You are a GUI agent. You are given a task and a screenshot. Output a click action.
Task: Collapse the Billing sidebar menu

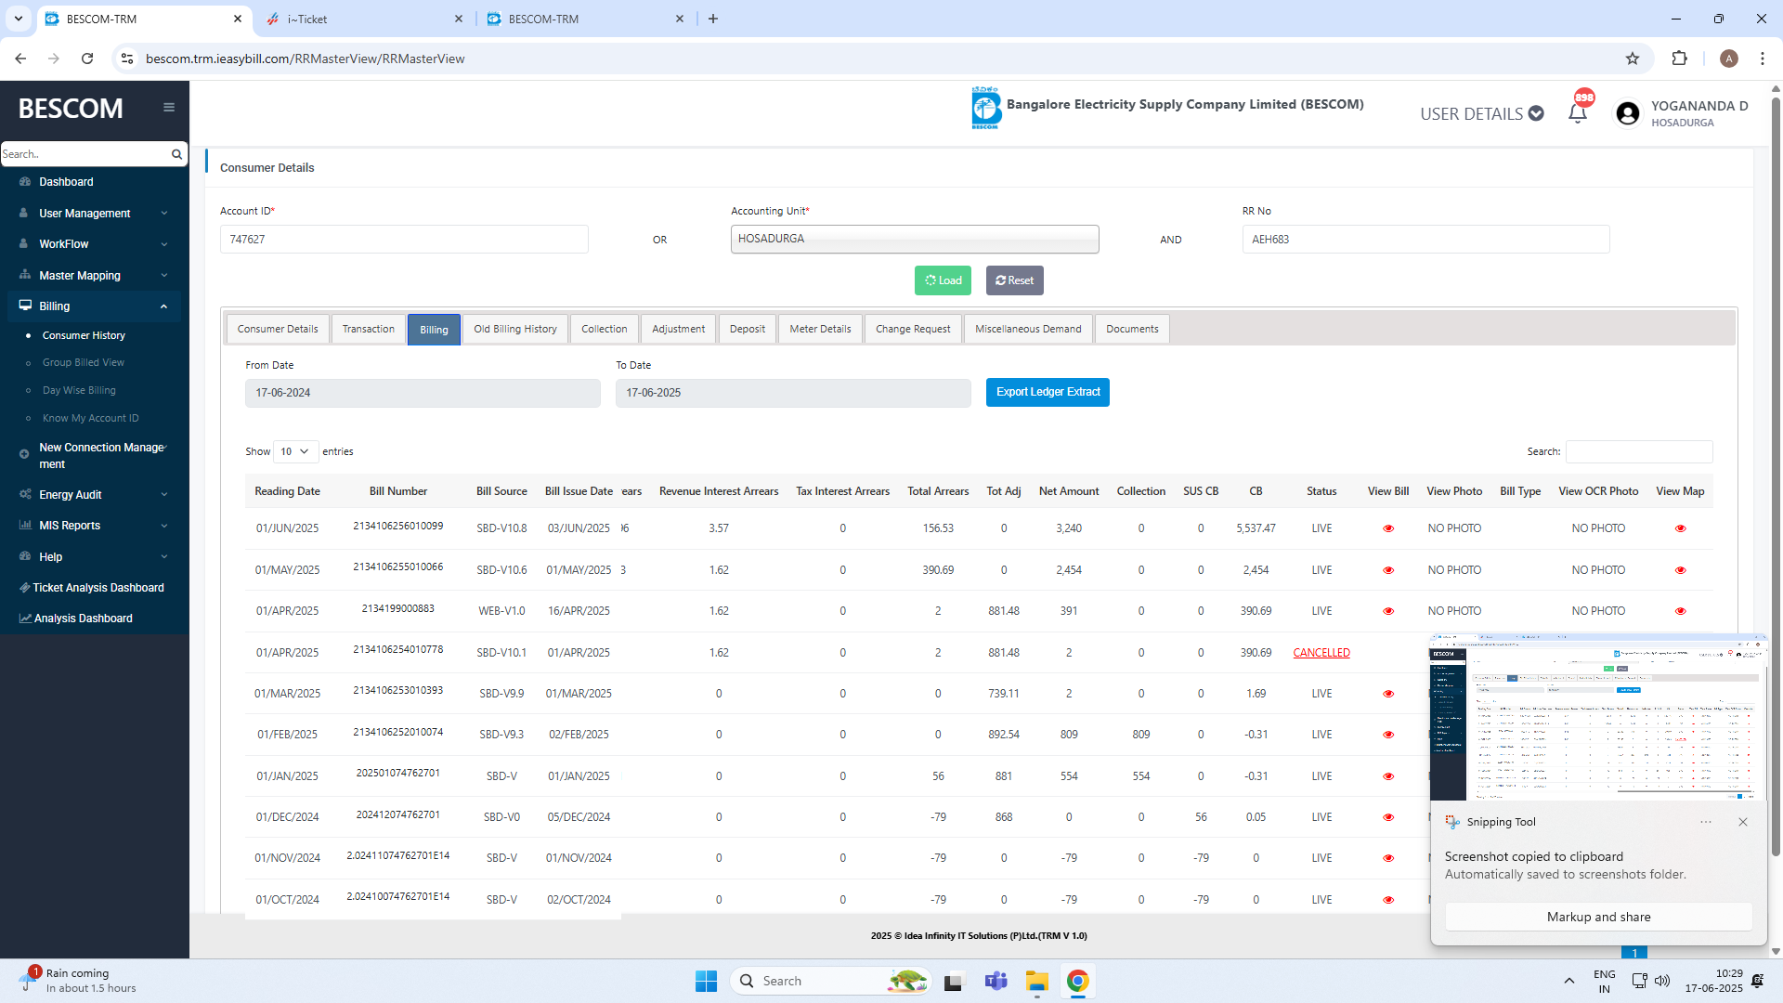click(95, 306)
